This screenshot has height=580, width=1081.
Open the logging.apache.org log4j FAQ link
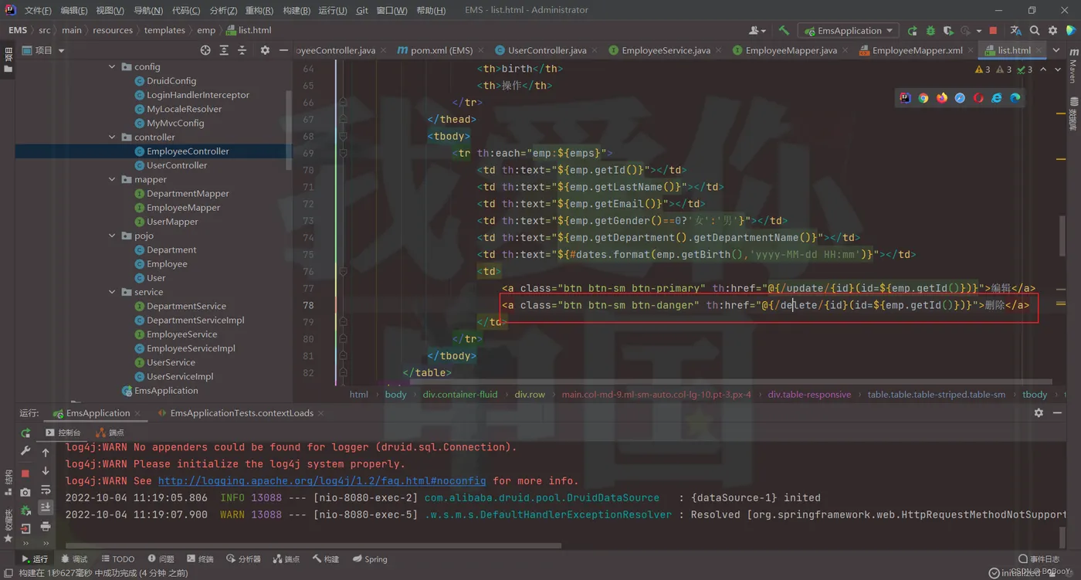[322, 480]
